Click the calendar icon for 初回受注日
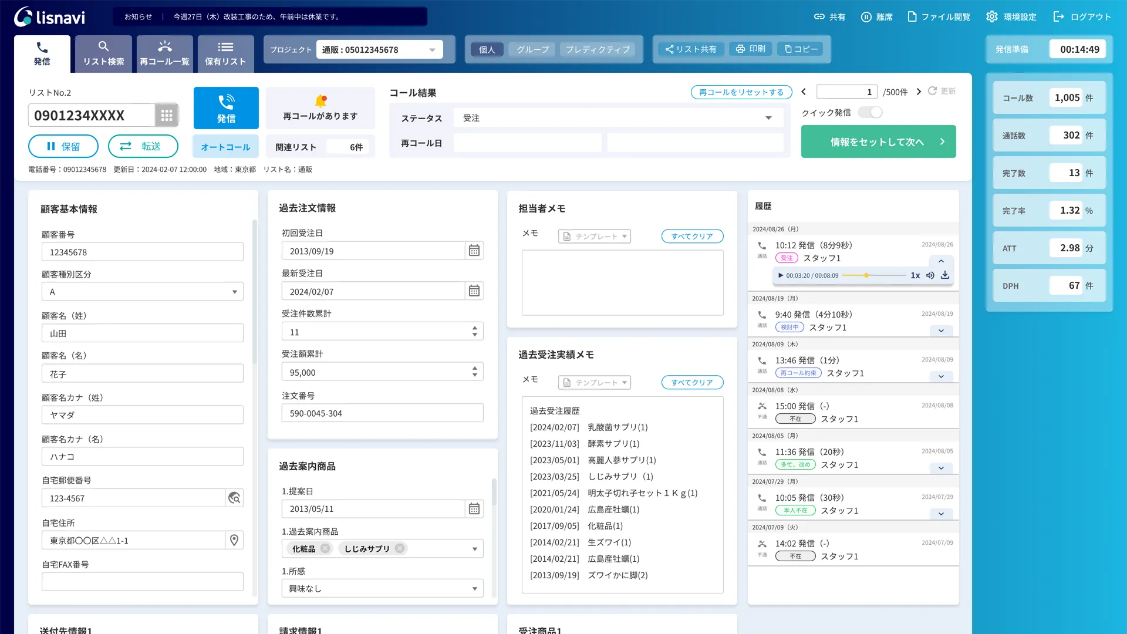Image resolution: width=1127 pixels, height=634 pixels. [x=474, y=250]
